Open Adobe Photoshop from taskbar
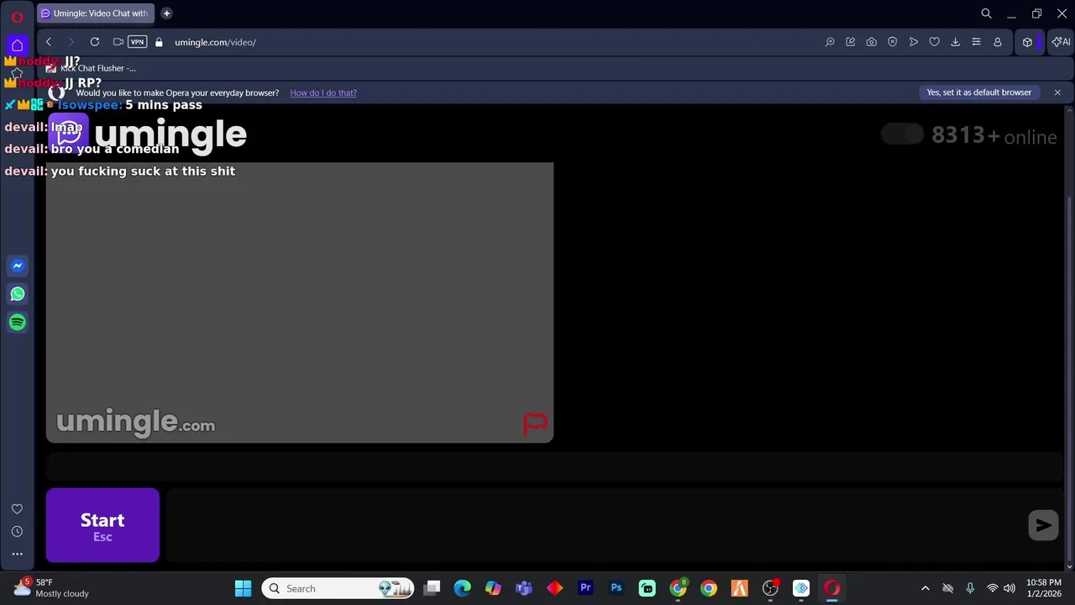 [x=616, y=588]
